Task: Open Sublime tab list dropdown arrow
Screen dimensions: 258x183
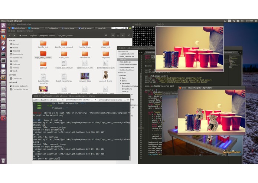Action: pyautogui.click(x=241, y=53)
